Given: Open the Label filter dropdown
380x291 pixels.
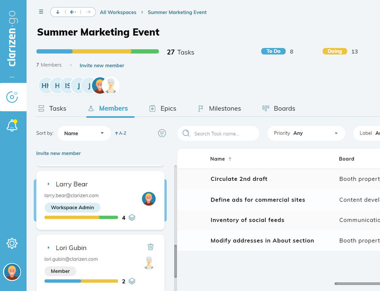Looking at the screenshot, I should [x=367, y=133].
